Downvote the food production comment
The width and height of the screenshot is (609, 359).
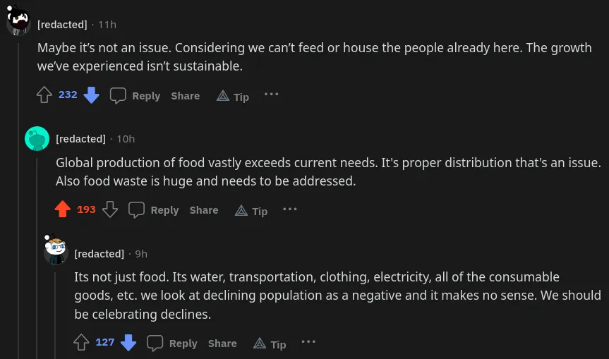(110, 209)
